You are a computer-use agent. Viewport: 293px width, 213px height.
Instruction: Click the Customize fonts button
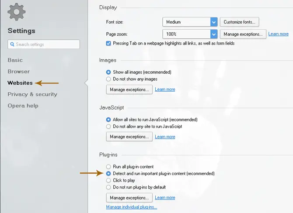point(239,22)
